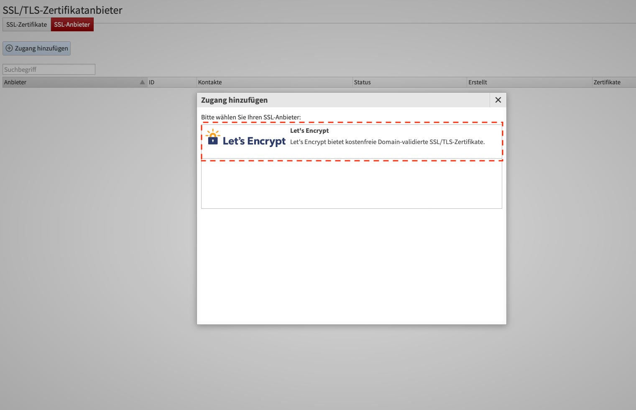Sort by the Erstellt column header
The width and height of the screenshot is (636, 410).
click(x=529, y=82)
